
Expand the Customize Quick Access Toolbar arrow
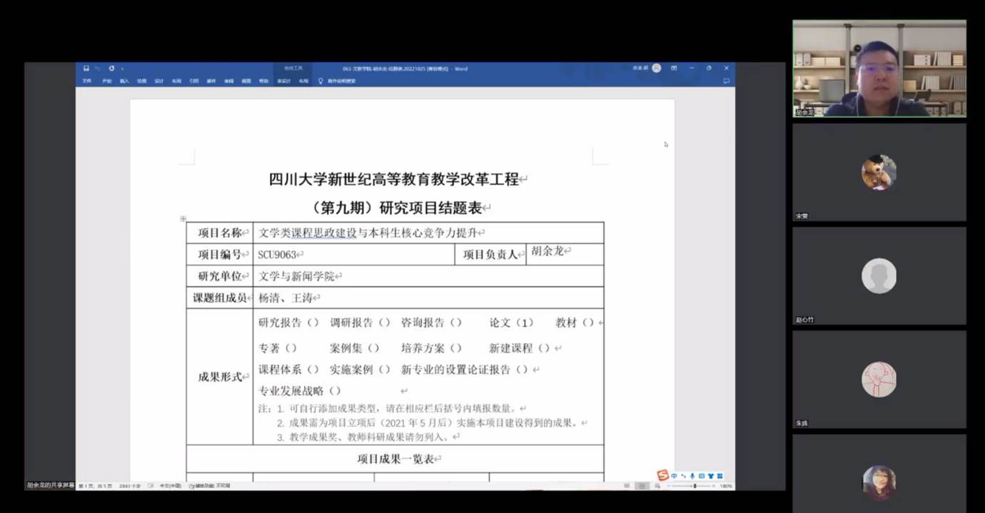pos(121,68)
